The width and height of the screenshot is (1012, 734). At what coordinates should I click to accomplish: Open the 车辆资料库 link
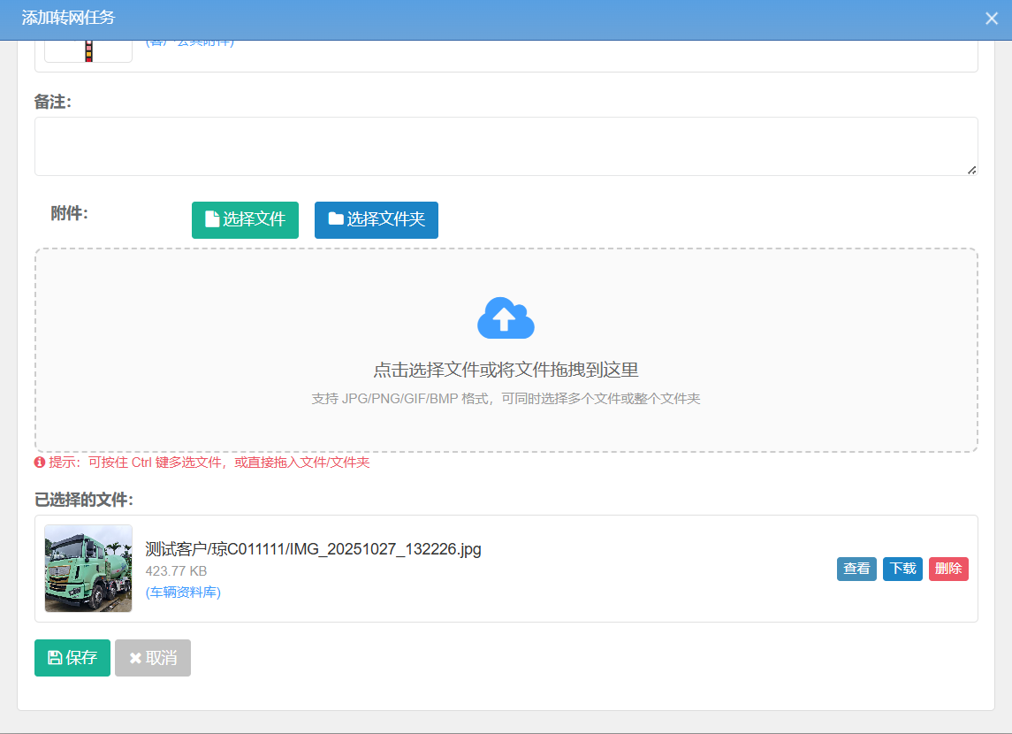click(183, 593)
